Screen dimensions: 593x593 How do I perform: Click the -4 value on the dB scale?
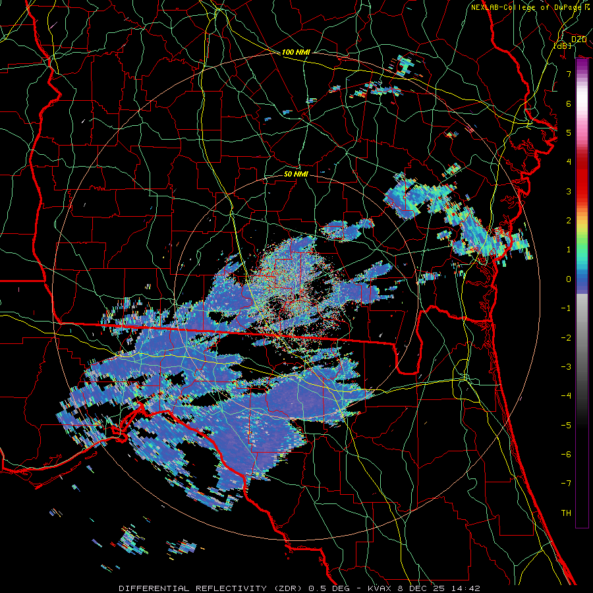pos(566,395)
